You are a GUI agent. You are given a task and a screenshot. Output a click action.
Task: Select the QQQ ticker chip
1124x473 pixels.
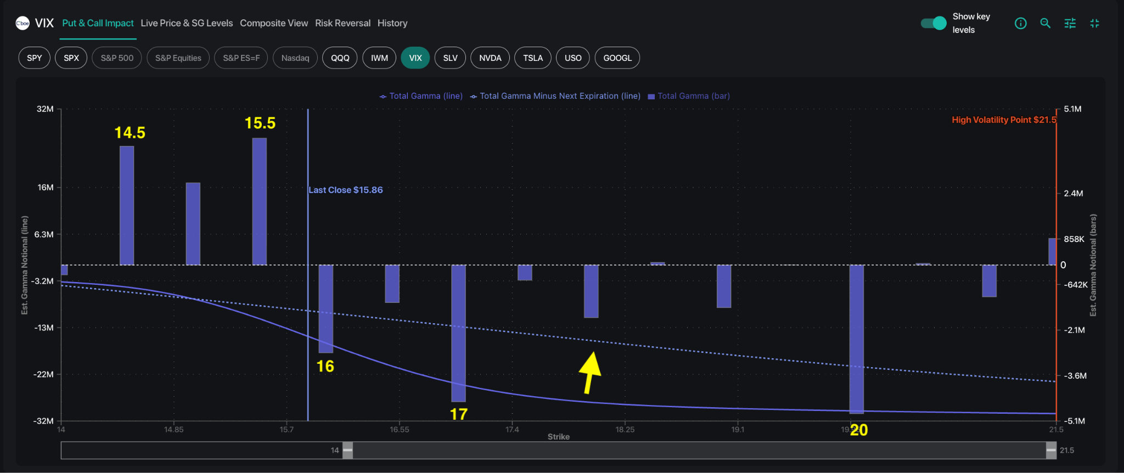[x=340, y=58]
